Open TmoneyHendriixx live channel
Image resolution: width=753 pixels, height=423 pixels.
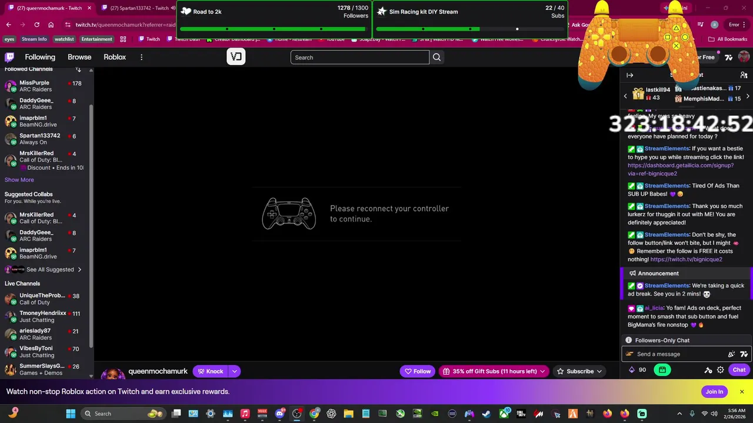coord(44,316)
